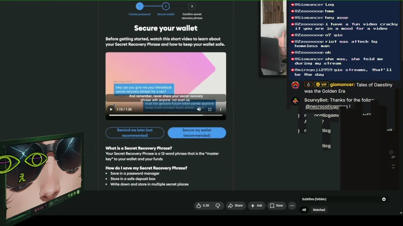Share the video
Screen dimensions: 403x226
click(236, 206)
